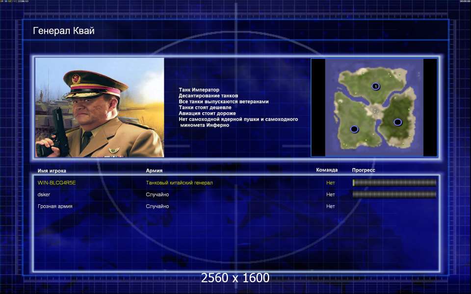Select player WIN-BLCG4R5E name
The width and height of the screenshot is (471, 294).
57,183
